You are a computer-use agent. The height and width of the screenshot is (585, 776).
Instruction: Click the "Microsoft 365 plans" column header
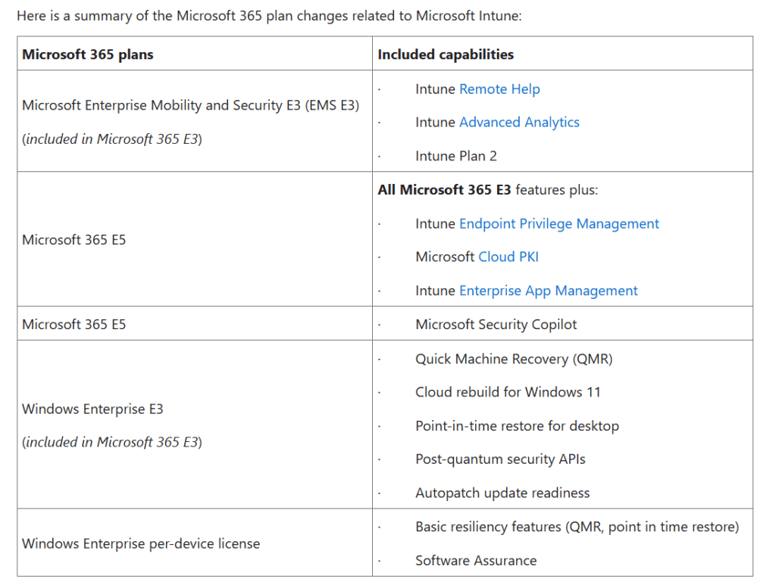[x=88, y=54]
